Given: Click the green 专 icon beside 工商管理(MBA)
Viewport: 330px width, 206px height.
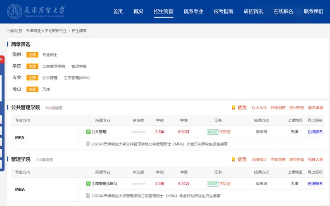Looking at the screenshot, I should point(88,183).
